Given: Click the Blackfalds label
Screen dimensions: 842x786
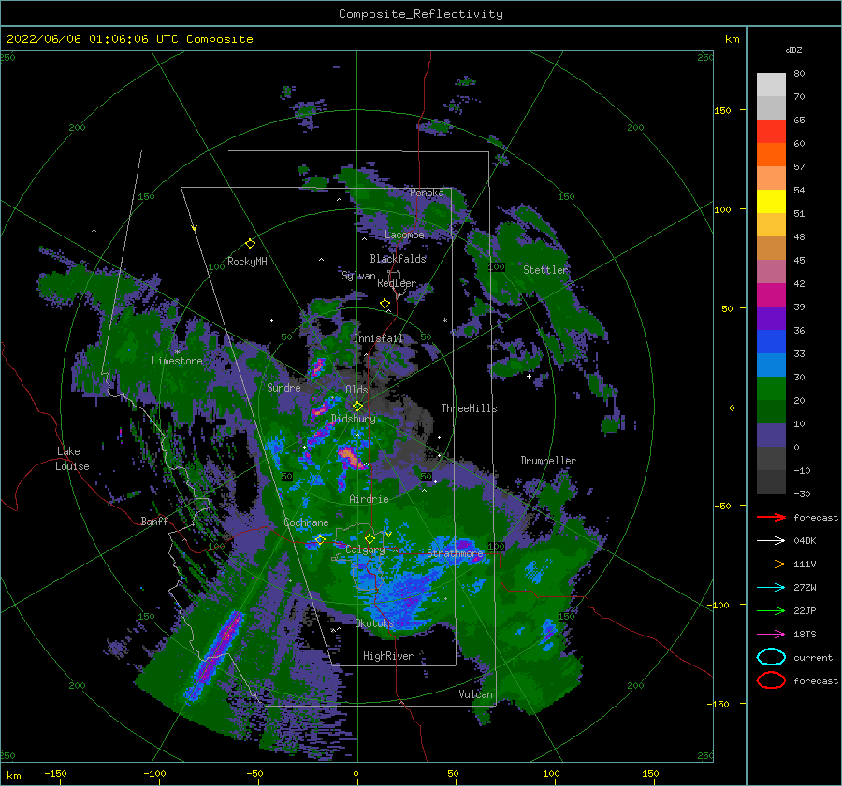Looking at the screenshot, I should pyautogui.click(x=398, y=259).
